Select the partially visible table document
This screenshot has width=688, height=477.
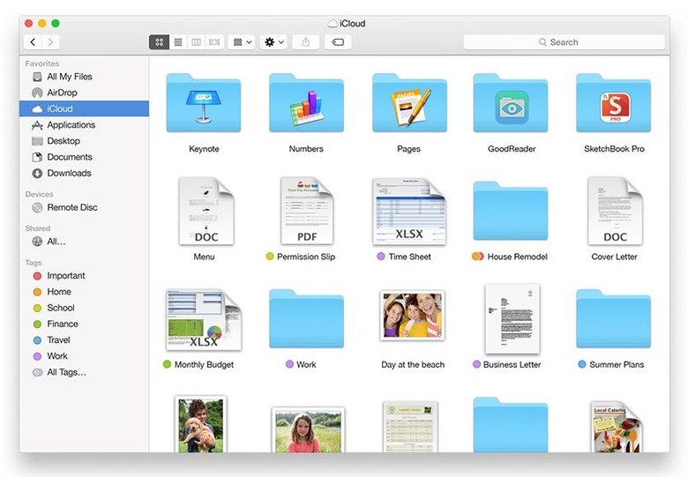pos(410,427)
